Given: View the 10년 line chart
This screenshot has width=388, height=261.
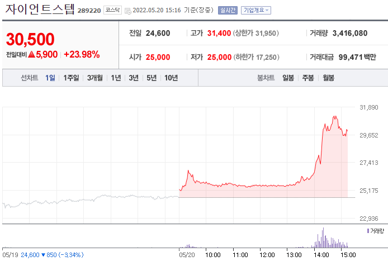Looking at the screenshot, I should point(171,78).
